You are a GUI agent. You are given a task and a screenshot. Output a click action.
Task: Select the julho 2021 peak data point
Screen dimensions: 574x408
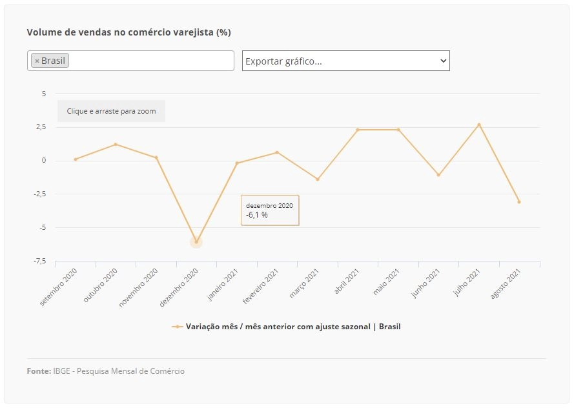pos(479,125)
